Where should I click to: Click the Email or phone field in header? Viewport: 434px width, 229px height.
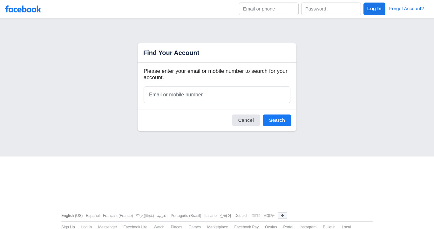[269, 9]
